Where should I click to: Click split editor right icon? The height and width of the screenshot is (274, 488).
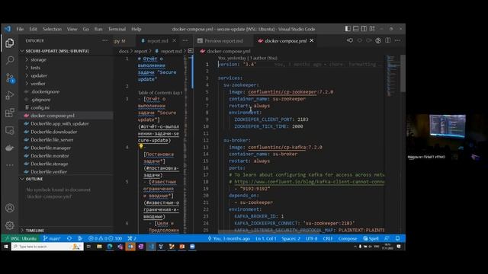click(x=388, y=40)
